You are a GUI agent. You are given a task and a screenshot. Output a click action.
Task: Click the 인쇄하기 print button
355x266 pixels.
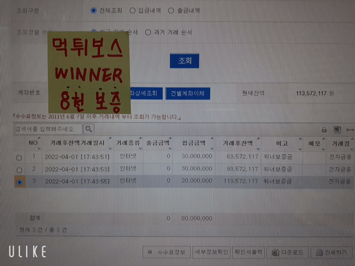(x=332, y=252)
